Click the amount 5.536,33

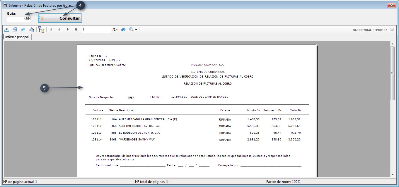point(253,126)
